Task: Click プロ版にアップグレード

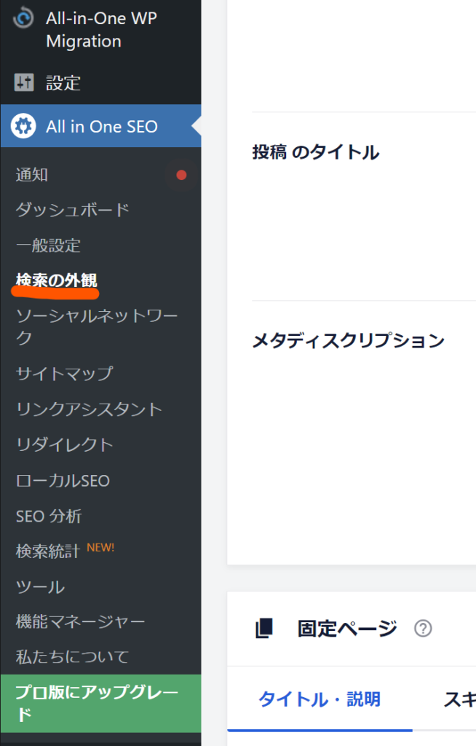Action: pyautogui.click(x=101, y=703)
